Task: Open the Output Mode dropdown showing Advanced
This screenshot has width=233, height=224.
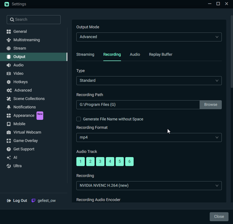Action: coord(149,37)
